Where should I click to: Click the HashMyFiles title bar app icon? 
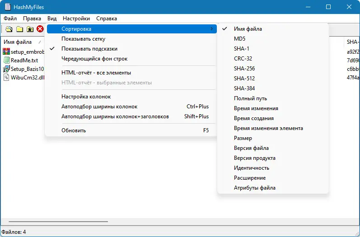coord(8,7)
